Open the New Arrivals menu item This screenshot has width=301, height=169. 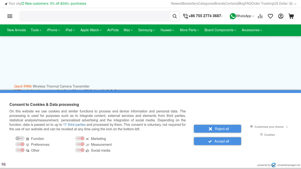point(17,30)
